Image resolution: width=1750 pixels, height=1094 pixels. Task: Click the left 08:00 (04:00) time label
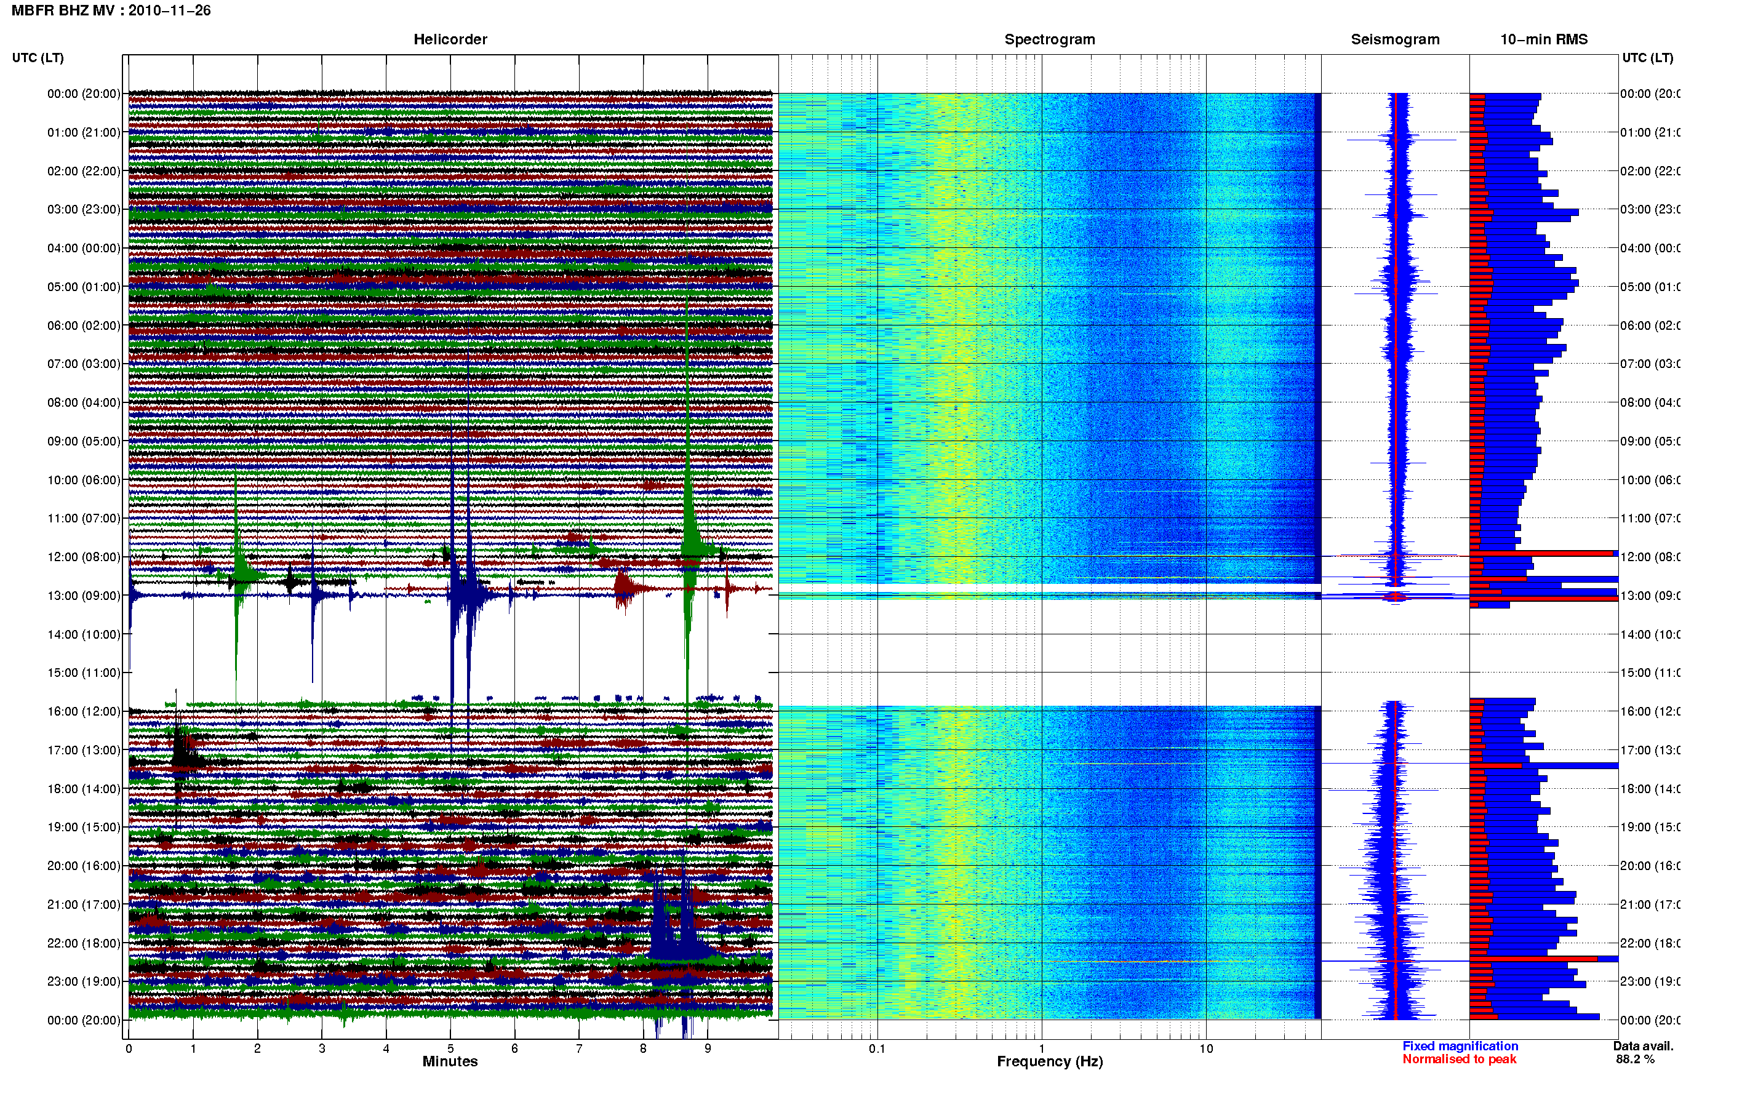84,402
